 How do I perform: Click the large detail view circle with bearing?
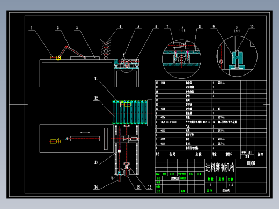[181, 59]
